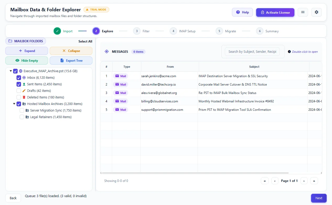Click the Activate License button
The image size is (332, 205).
tap(275, 12)
